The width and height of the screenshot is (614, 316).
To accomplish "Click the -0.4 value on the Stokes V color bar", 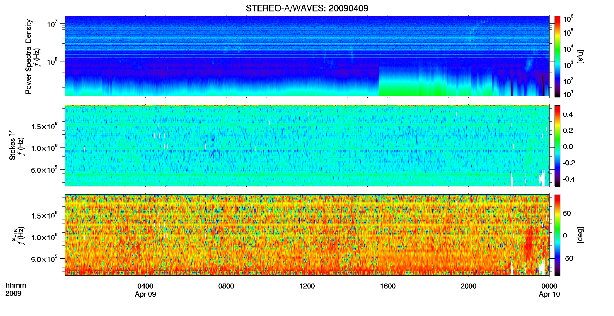I will (569, 179).
